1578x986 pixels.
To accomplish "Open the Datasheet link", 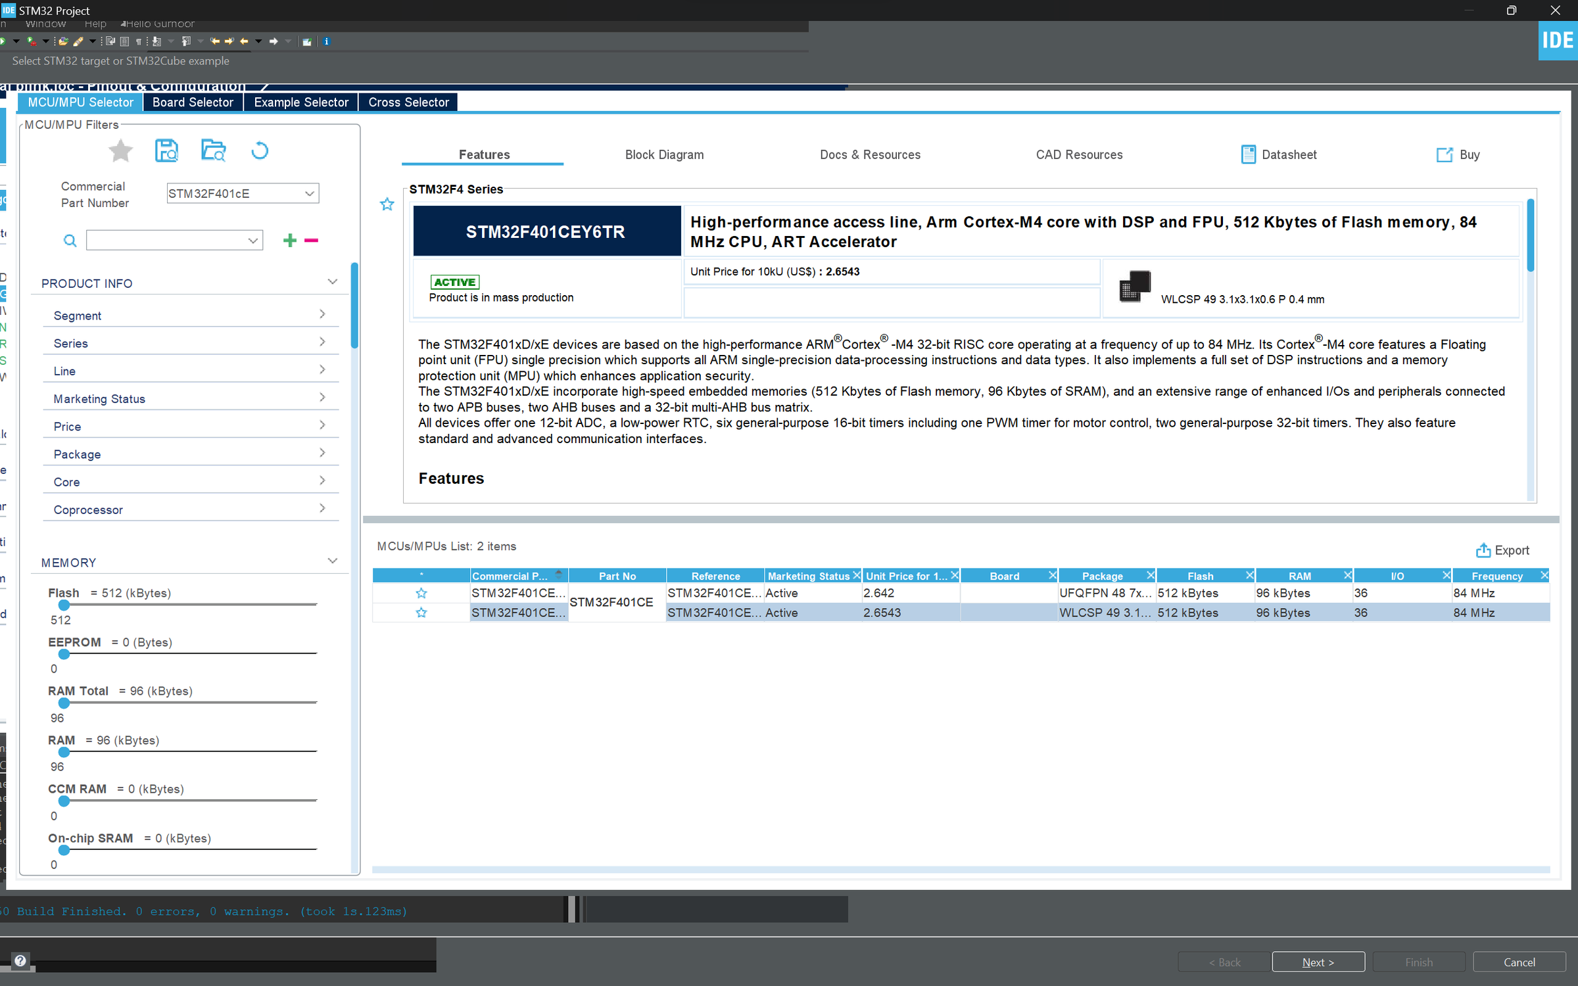I will tap(1279, 154).
